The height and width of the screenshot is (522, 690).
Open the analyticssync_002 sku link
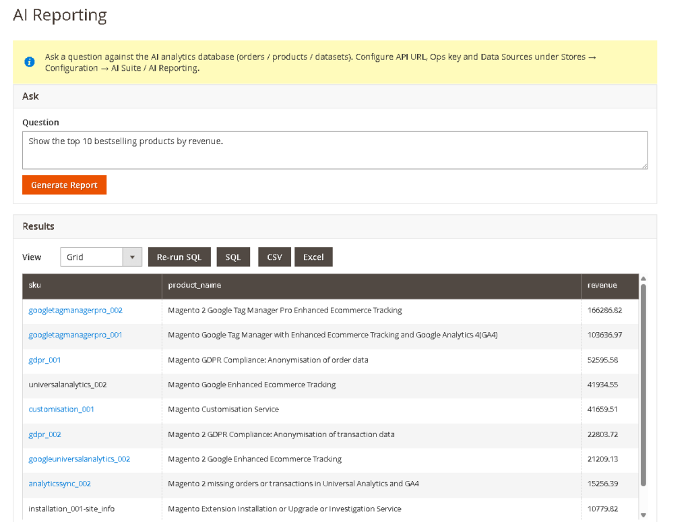click(x=59, y=484)
